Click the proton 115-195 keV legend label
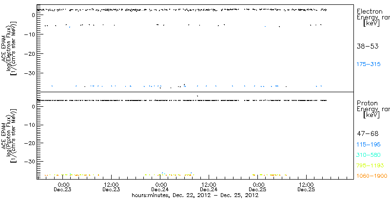 pos(369,145)
